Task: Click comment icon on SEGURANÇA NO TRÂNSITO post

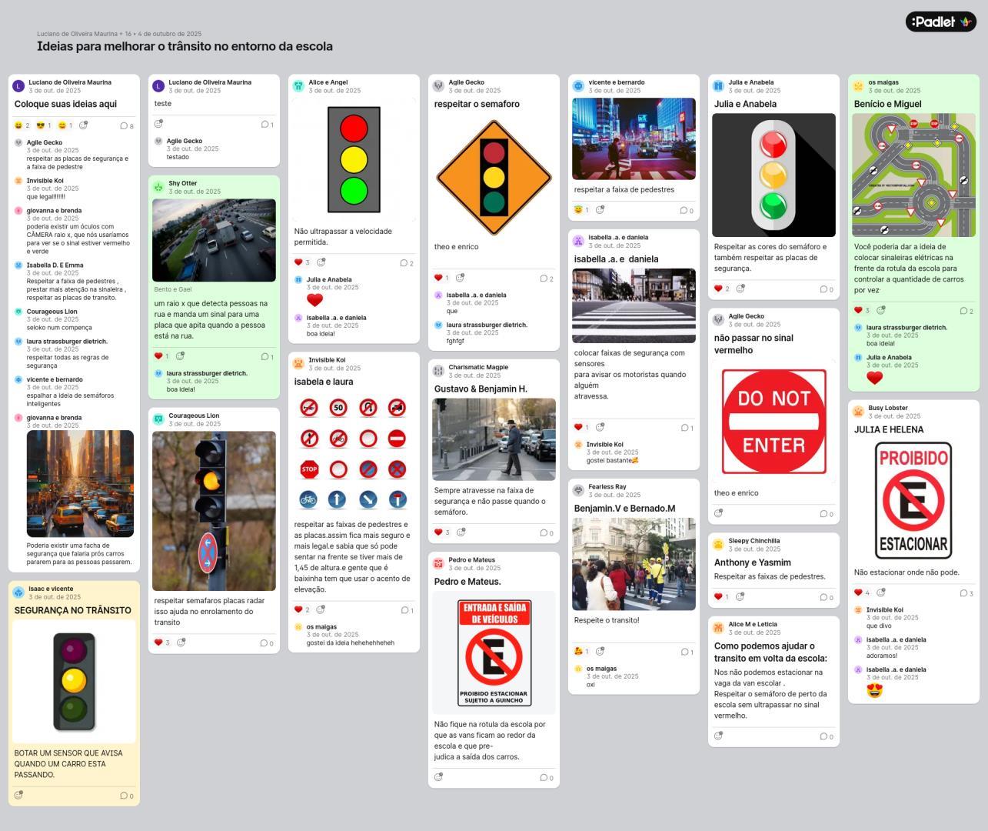Action: pos(126,796)
